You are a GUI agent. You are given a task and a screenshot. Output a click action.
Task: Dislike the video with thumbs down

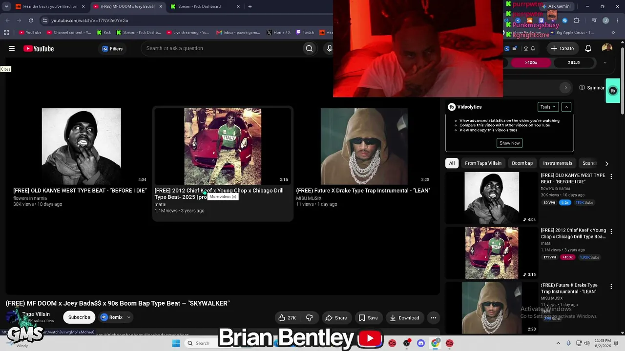pyautogui.click(x=309, y=318)
